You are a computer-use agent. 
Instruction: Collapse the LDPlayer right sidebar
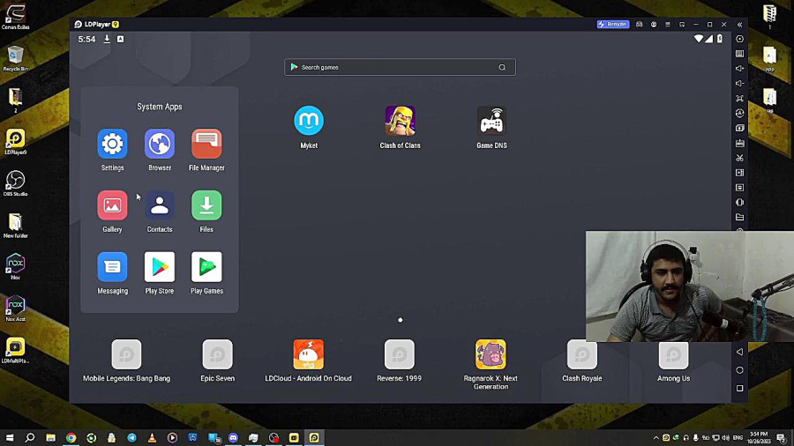(740, 25)
